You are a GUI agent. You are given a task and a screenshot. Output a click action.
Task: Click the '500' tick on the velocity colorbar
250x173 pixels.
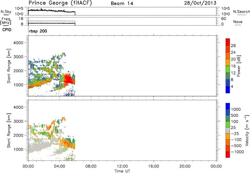pos(235,115)
